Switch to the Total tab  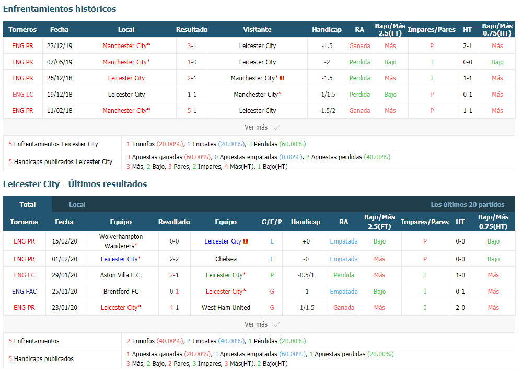pos(28,204)
